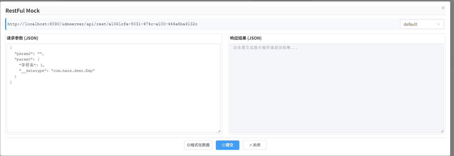Click the gear icon on 格式化数据 button
This screenshot has height=156, width=454.
(189, 145)
